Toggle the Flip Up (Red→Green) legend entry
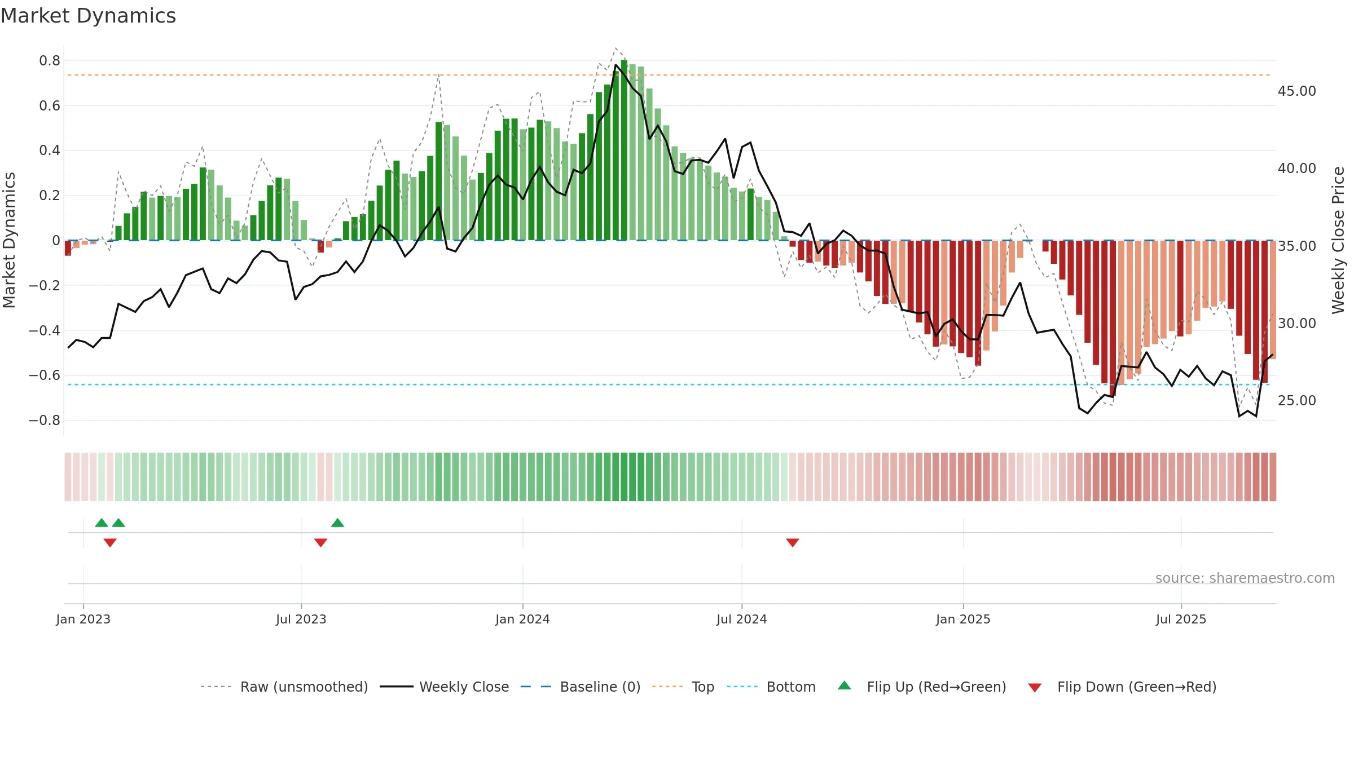The image size is (1354, 761). tap(922, 687)
